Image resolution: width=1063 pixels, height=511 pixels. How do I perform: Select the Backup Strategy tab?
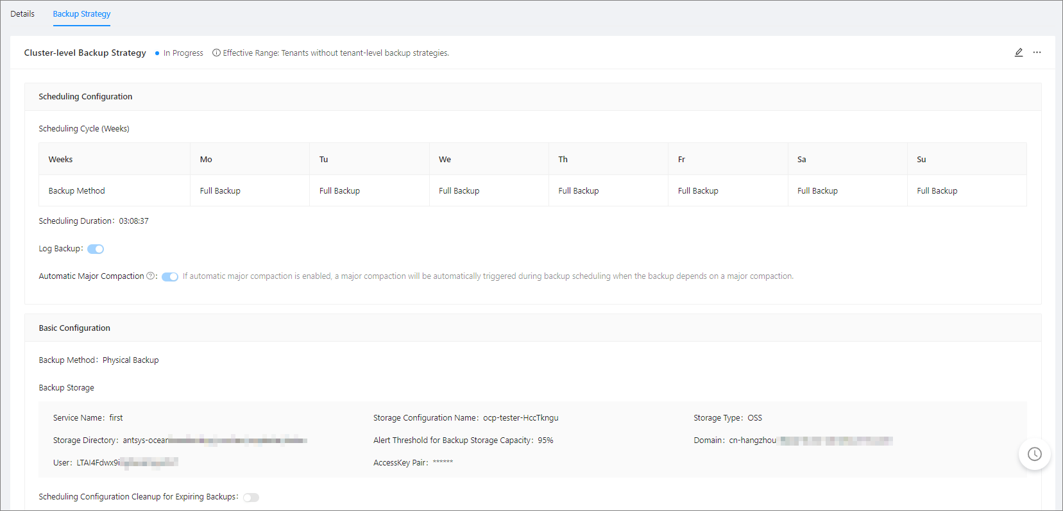coord(81,14)
